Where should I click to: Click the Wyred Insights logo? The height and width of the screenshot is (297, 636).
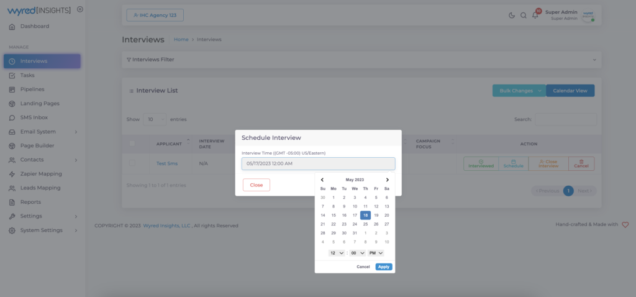pyautogui.click(x=39, y=10)
